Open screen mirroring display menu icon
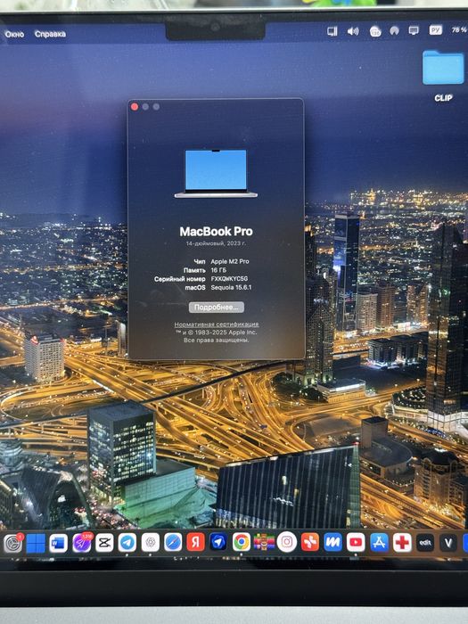This screenshot has height=624, width=468. click(x=414, y=30)
